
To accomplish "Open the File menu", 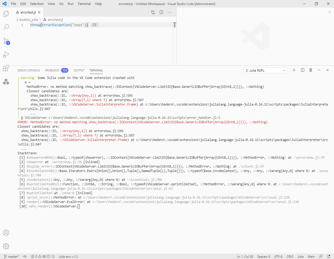I will (x=14, y=4).
